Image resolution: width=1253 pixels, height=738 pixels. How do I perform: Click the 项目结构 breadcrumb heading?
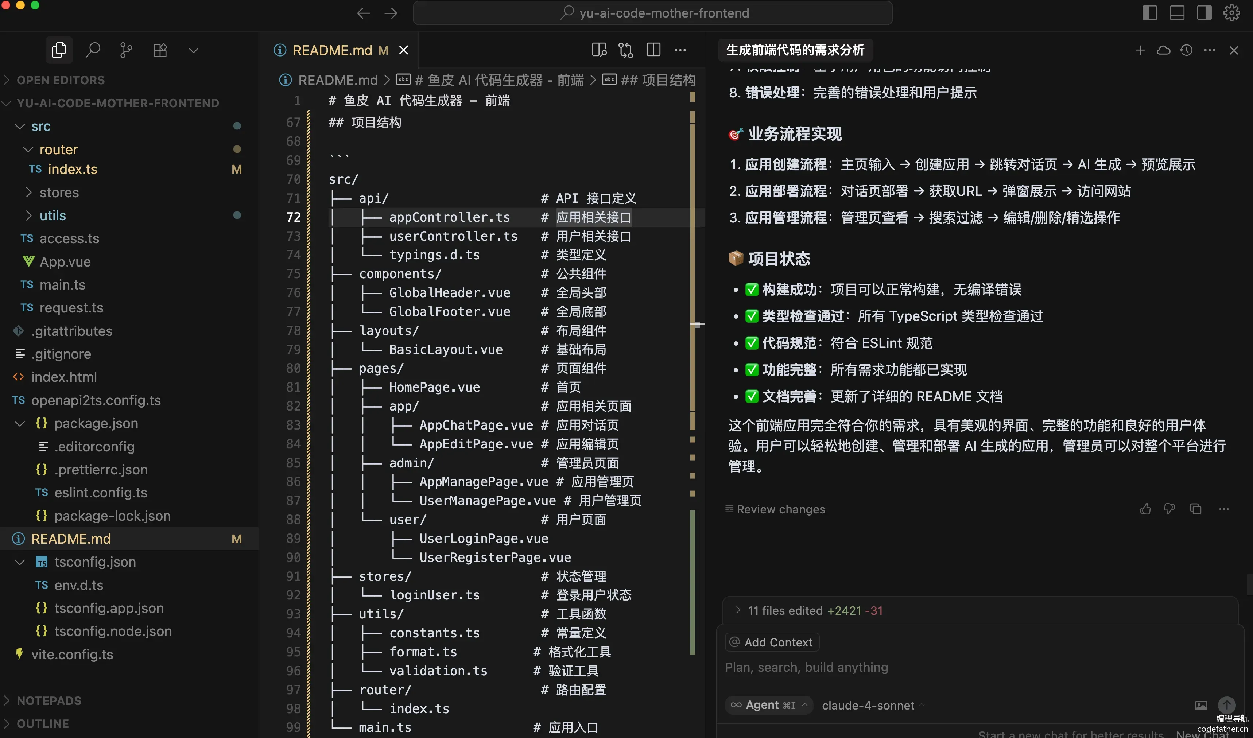tap(658, 80)
